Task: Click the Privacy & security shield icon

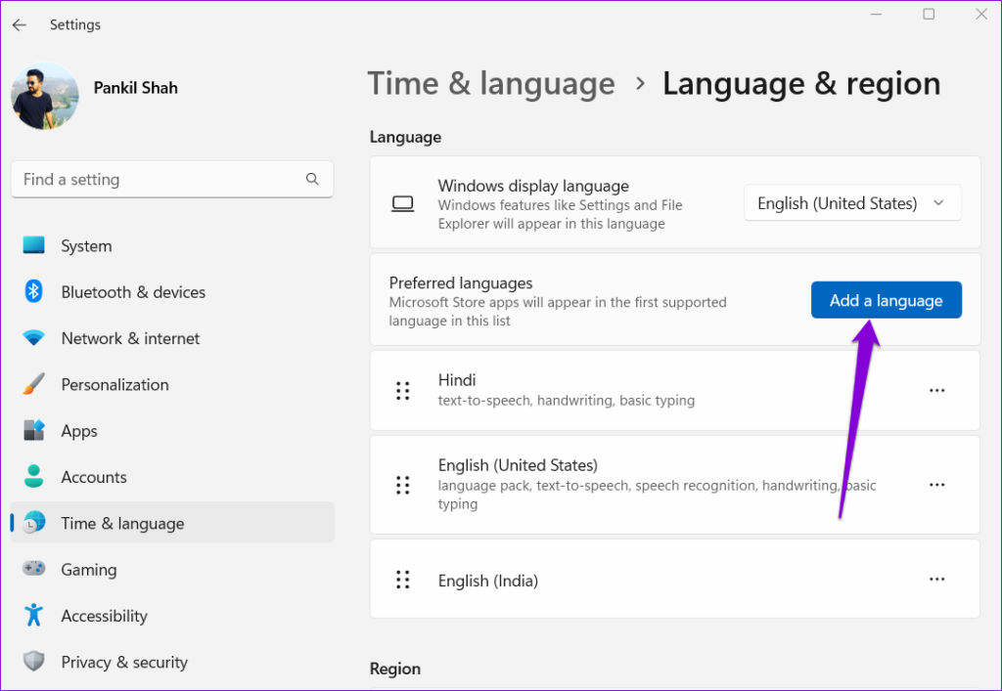Action: point(34,661)
